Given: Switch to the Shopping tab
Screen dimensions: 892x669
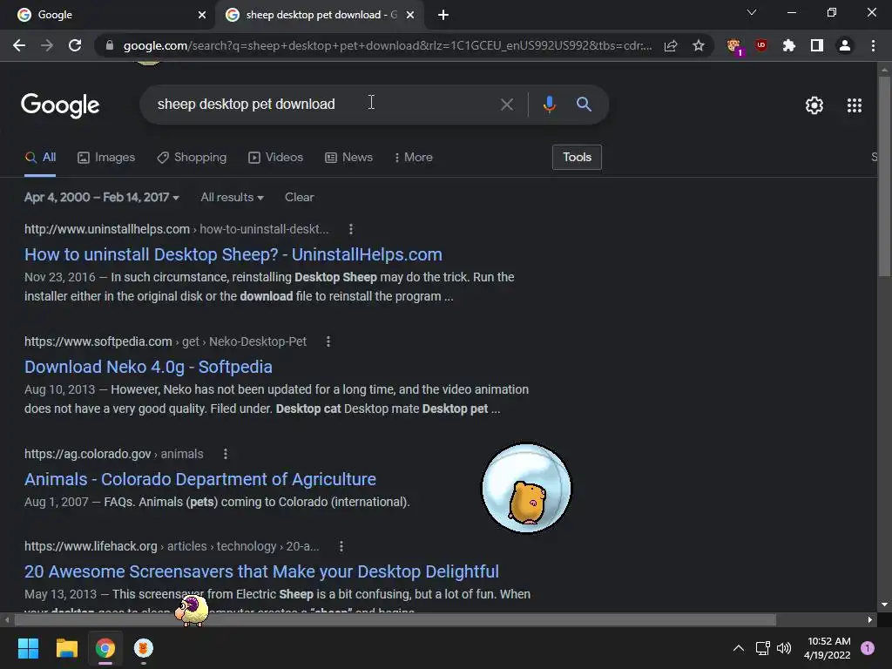Looking at the screenshot, I should pos(192,157).
